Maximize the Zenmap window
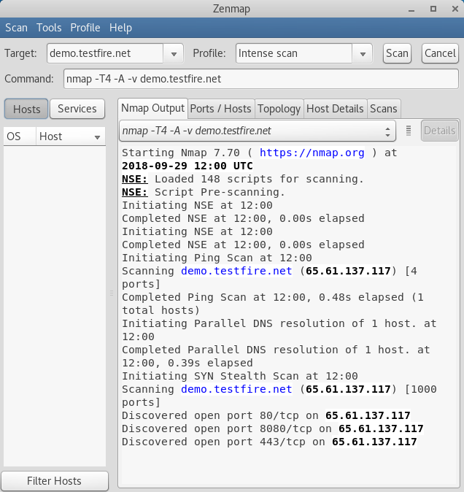 pyautogui.click(x=433, y=9)
